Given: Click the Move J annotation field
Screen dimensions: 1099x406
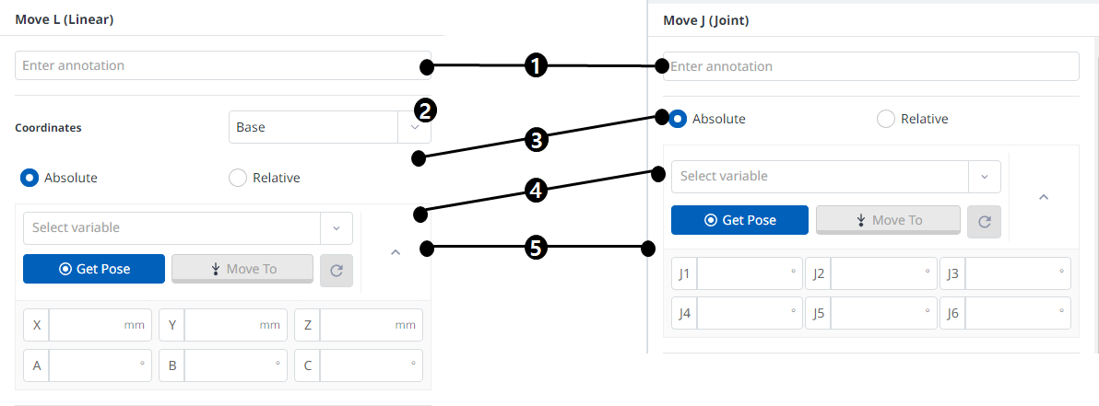Looking at the screenshot, I should point(870,66).
